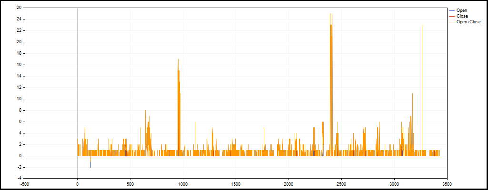The image size is (488, 190).
Task: Click the y-axis label -2
Action: (x=20, y=167)
